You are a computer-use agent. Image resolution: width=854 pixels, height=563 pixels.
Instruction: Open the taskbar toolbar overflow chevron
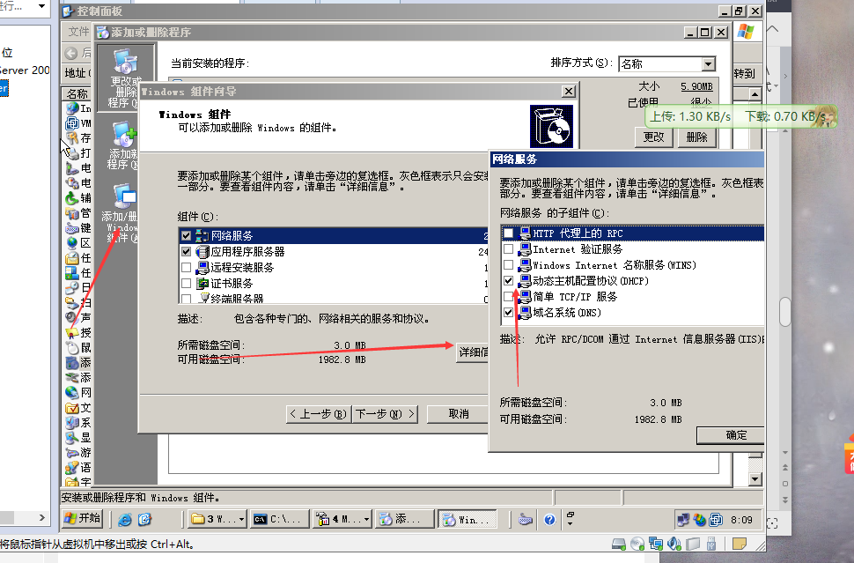coord(571,520)
